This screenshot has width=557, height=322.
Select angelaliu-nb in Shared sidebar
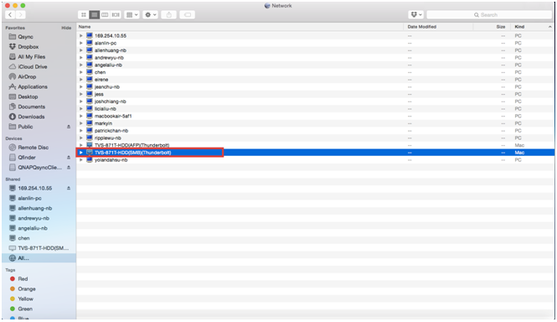click(33, 228)
